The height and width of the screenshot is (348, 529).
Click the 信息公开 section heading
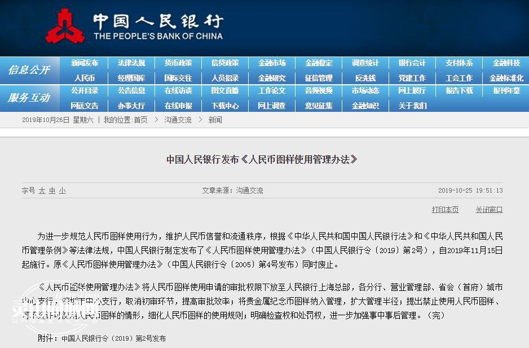point(29,70)
